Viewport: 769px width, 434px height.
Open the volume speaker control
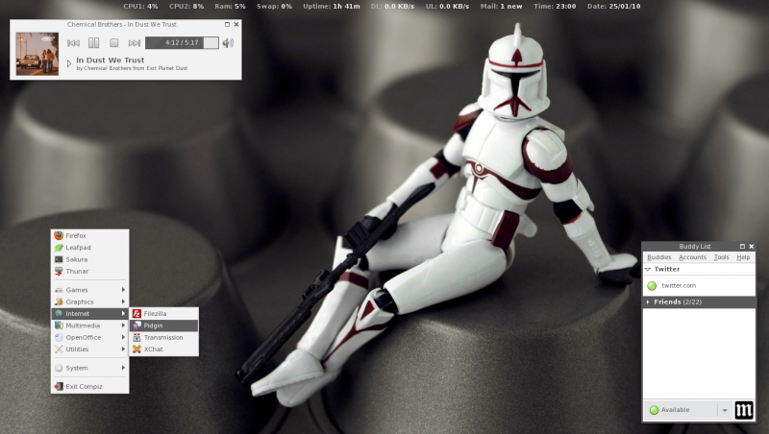[x=228, y=43]
